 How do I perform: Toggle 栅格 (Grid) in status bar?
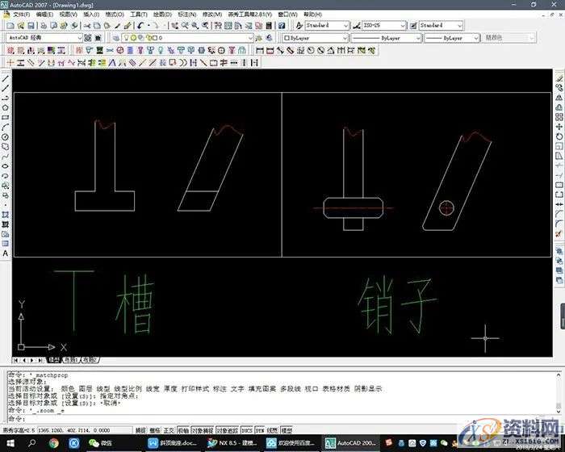155,430
